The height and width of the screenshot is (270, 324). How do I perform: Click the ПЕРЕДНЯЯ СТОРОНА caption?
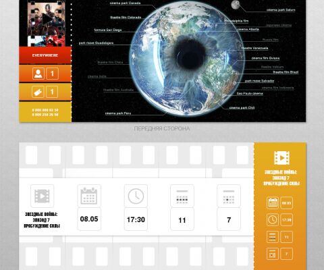[x=162, y=128]
